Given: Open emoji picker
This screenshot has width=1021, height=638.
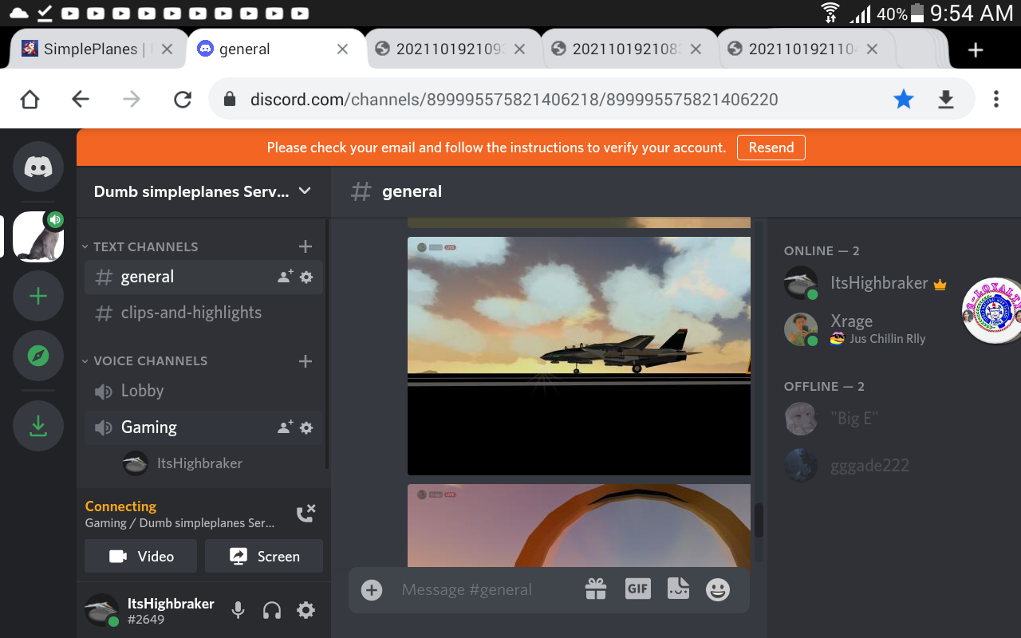Looking at the screenshot, I should (x=718, y=589).
